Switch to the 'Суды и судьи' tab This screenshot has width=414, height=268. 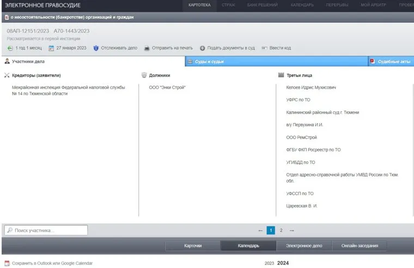pyautogui.click(x=209, y=62)
